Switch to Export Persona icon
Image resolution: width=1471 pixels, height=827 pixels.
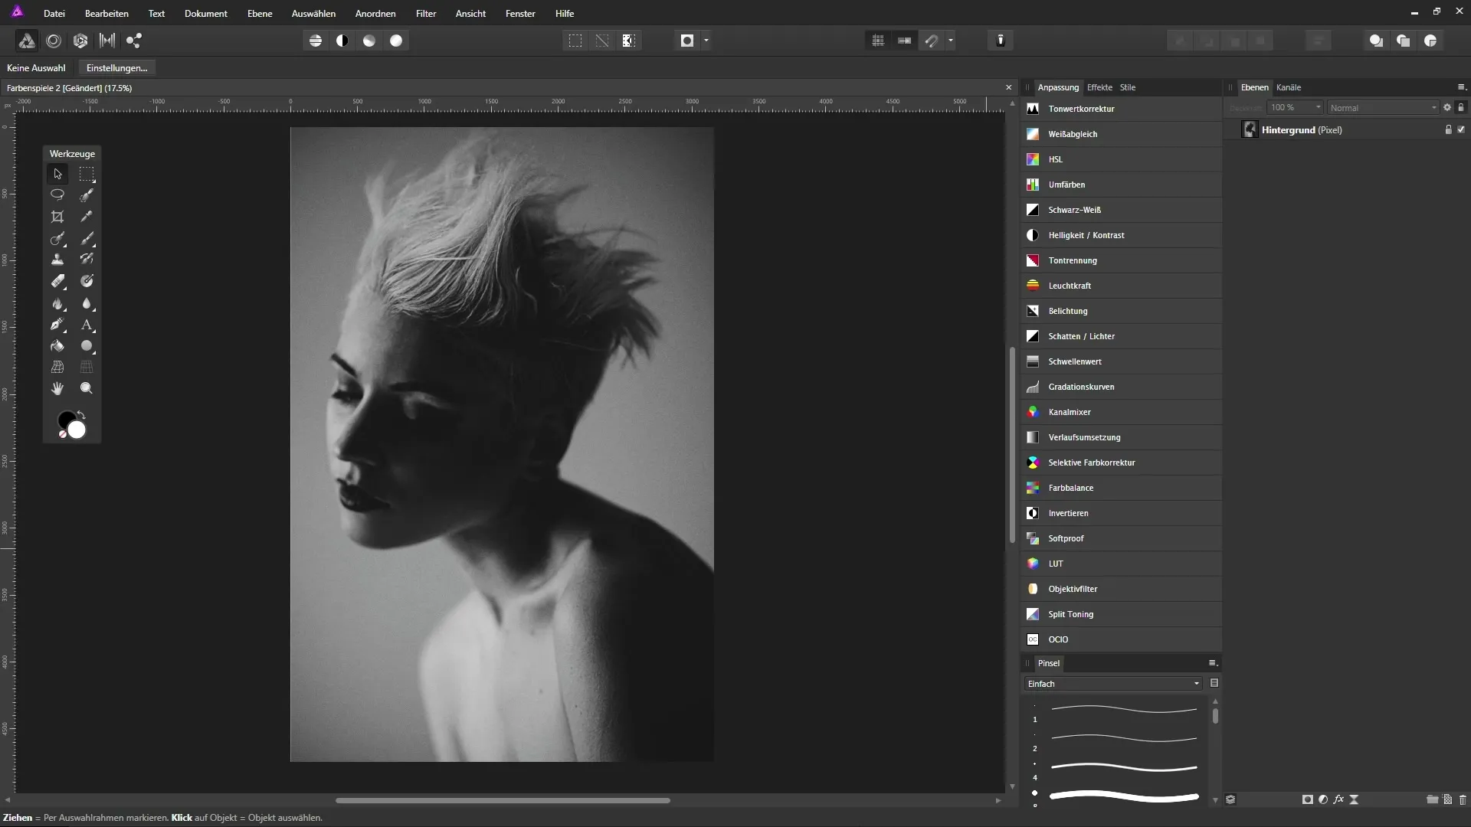pyautogui.click(x=134, y=41)
